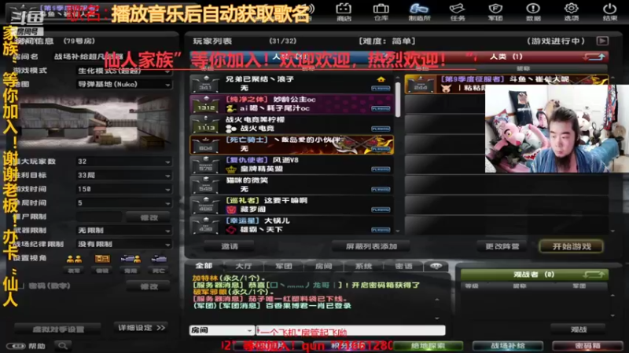Viewport: 629px width, 353px height.
Task: Click clan emblem beside 战火电竞
Action: pyautogui.click(x=231, y=129)
